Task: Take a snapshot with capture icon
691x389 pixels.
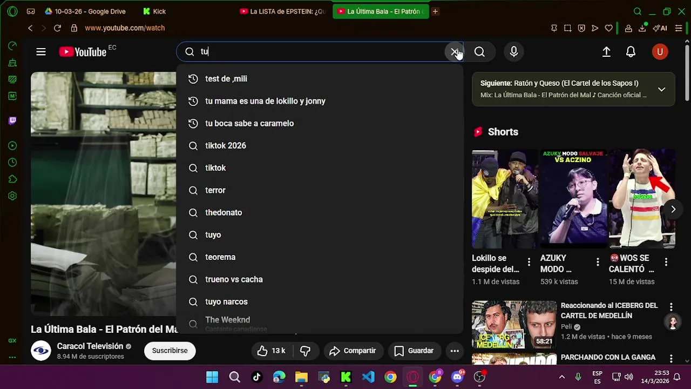Action: point(567,28)
